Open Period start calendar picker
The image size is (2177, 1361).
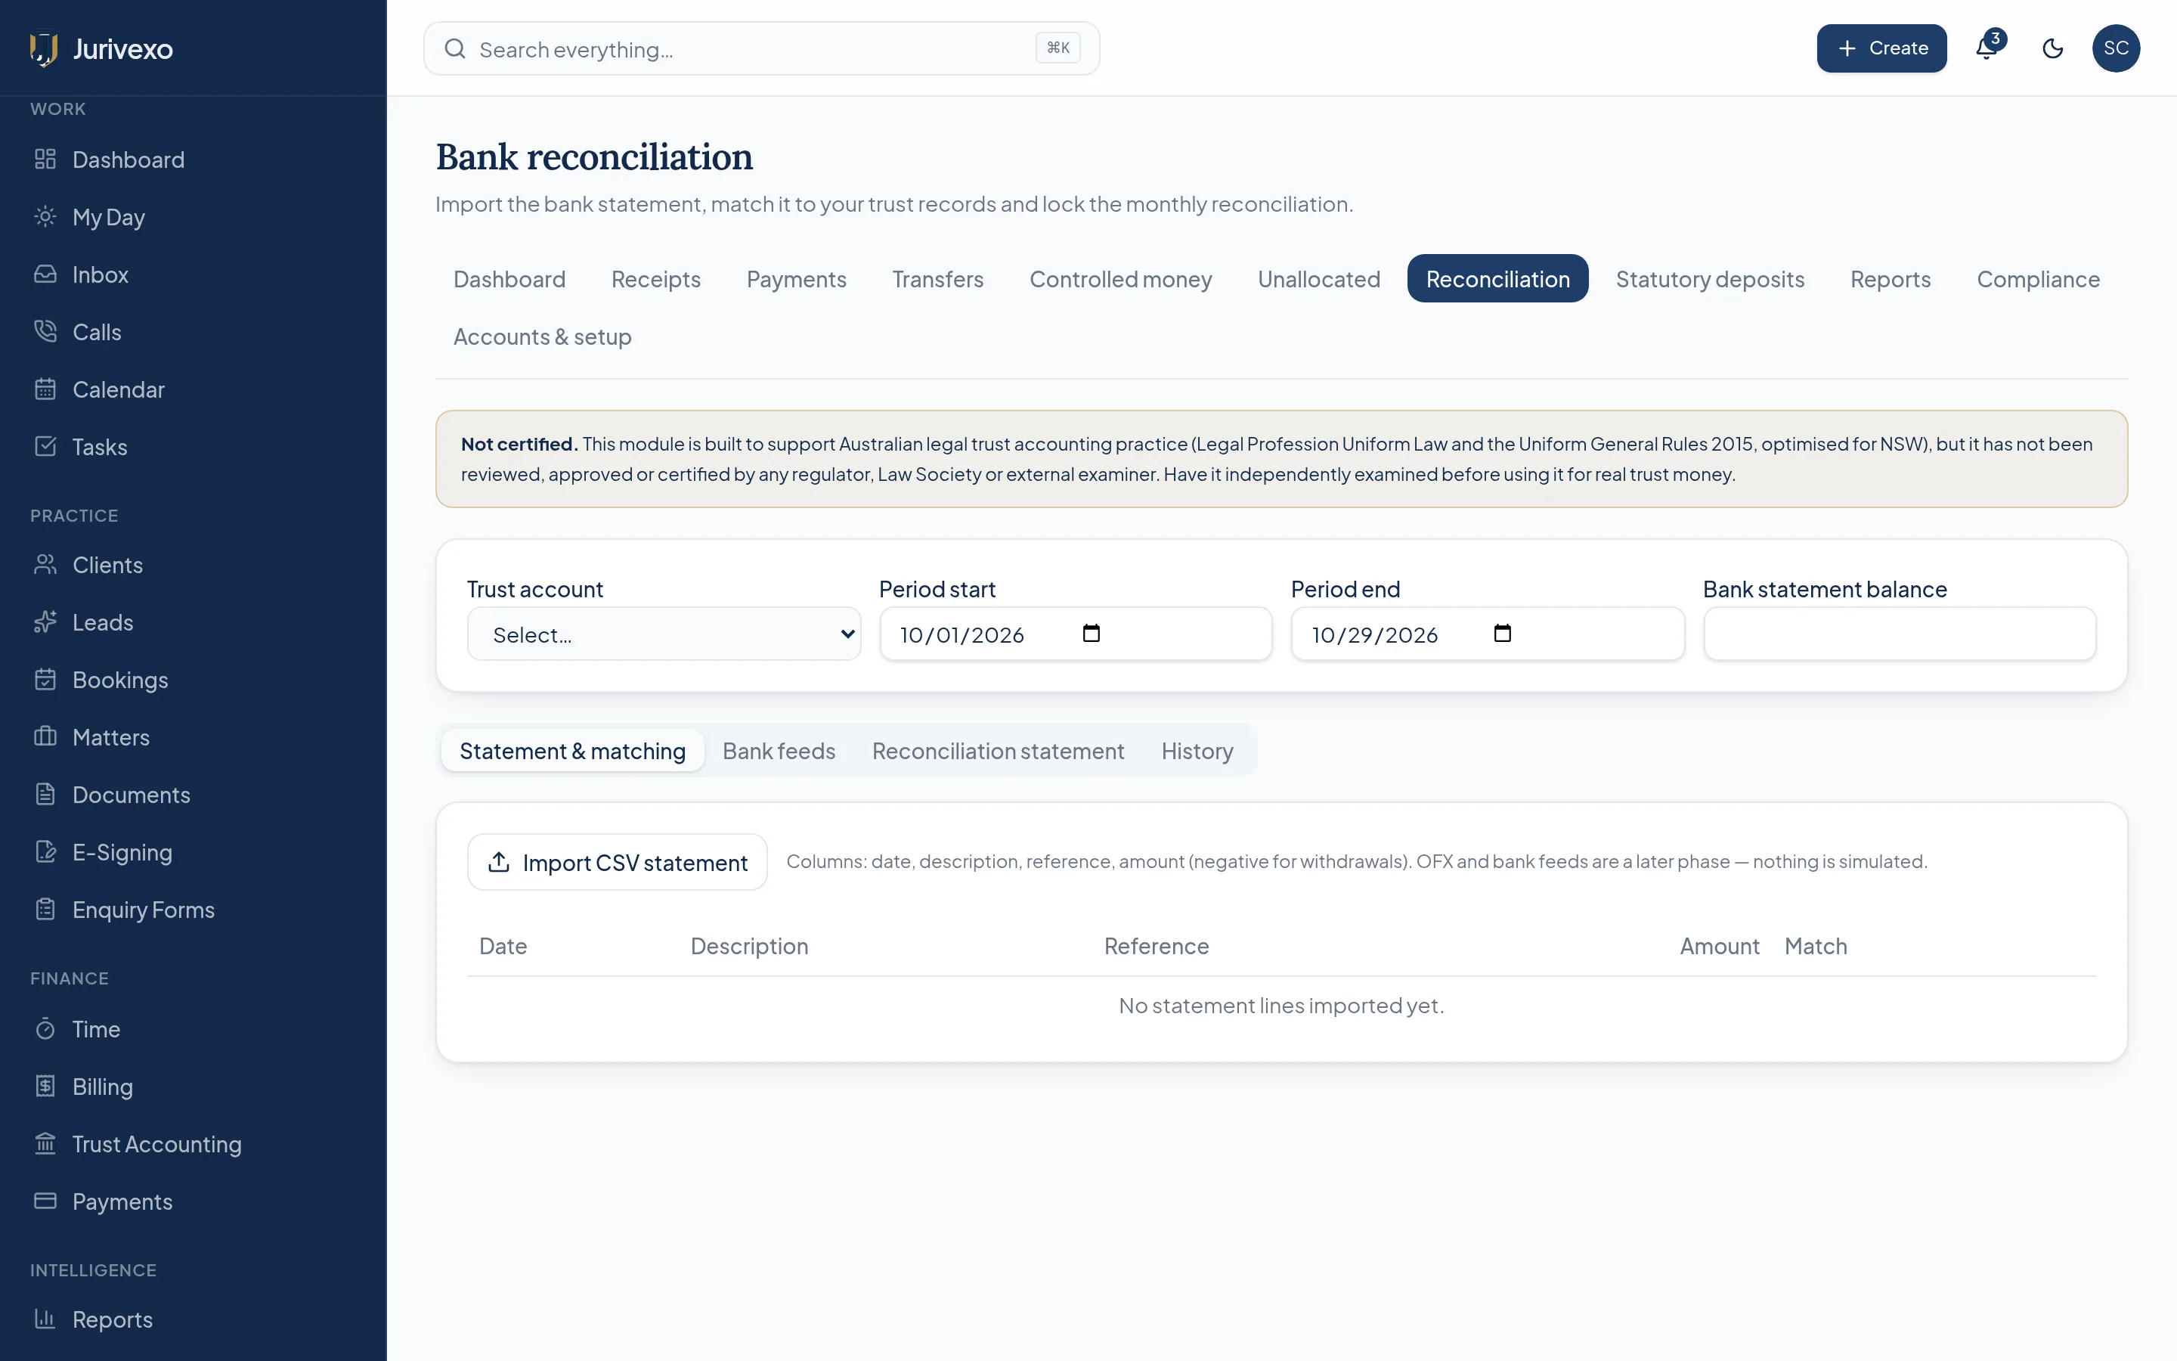[x=1092, y=634]
